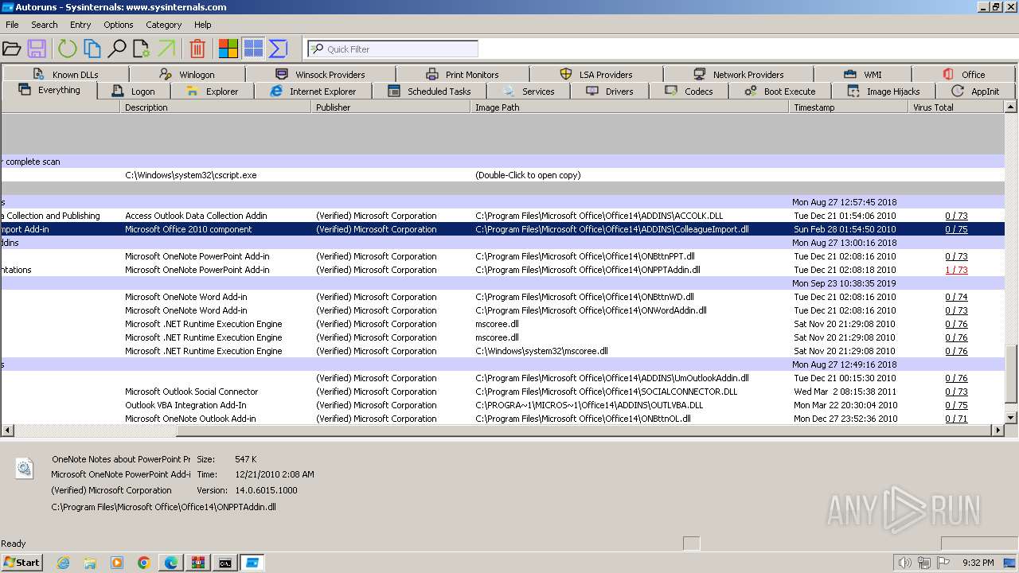Viewport: 1019px width, 573px height.
Task: Sort by the Timestamp column header
Action: [x=849, y=107]
